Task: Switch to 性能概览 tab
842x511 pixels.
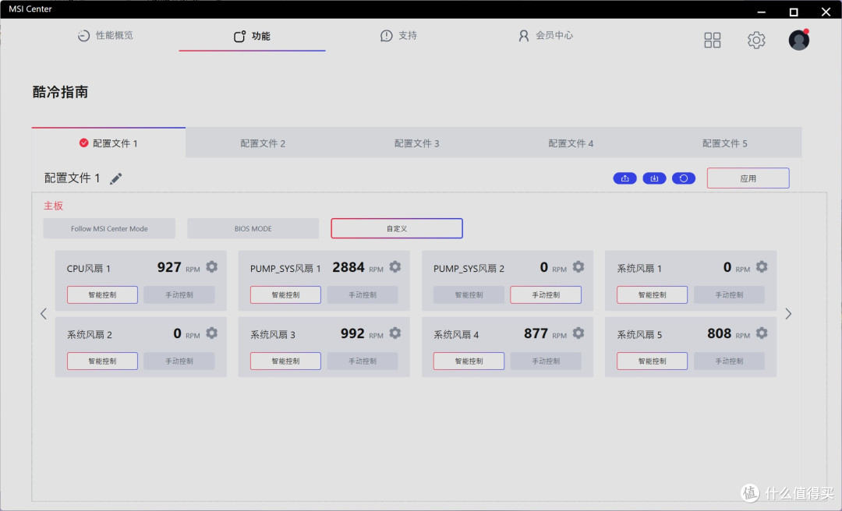Action: pyautogui.click(x=105, y=35)
